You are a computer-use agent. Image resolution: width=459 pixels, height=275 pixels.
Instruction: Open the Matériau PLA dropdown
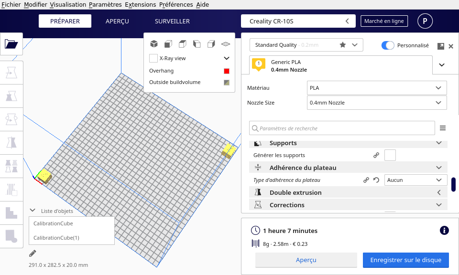tap(377, 88)
